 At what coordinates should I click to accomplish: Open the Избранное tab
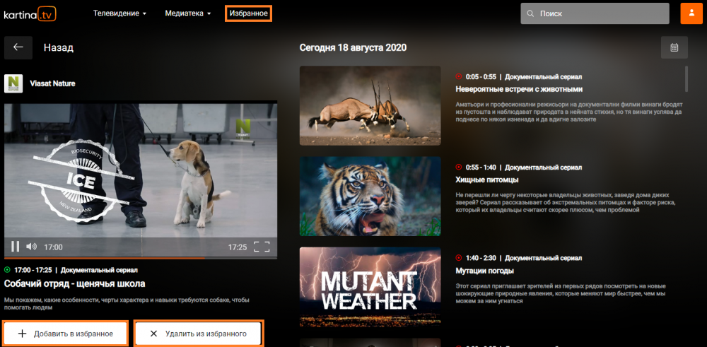[248, 13]
